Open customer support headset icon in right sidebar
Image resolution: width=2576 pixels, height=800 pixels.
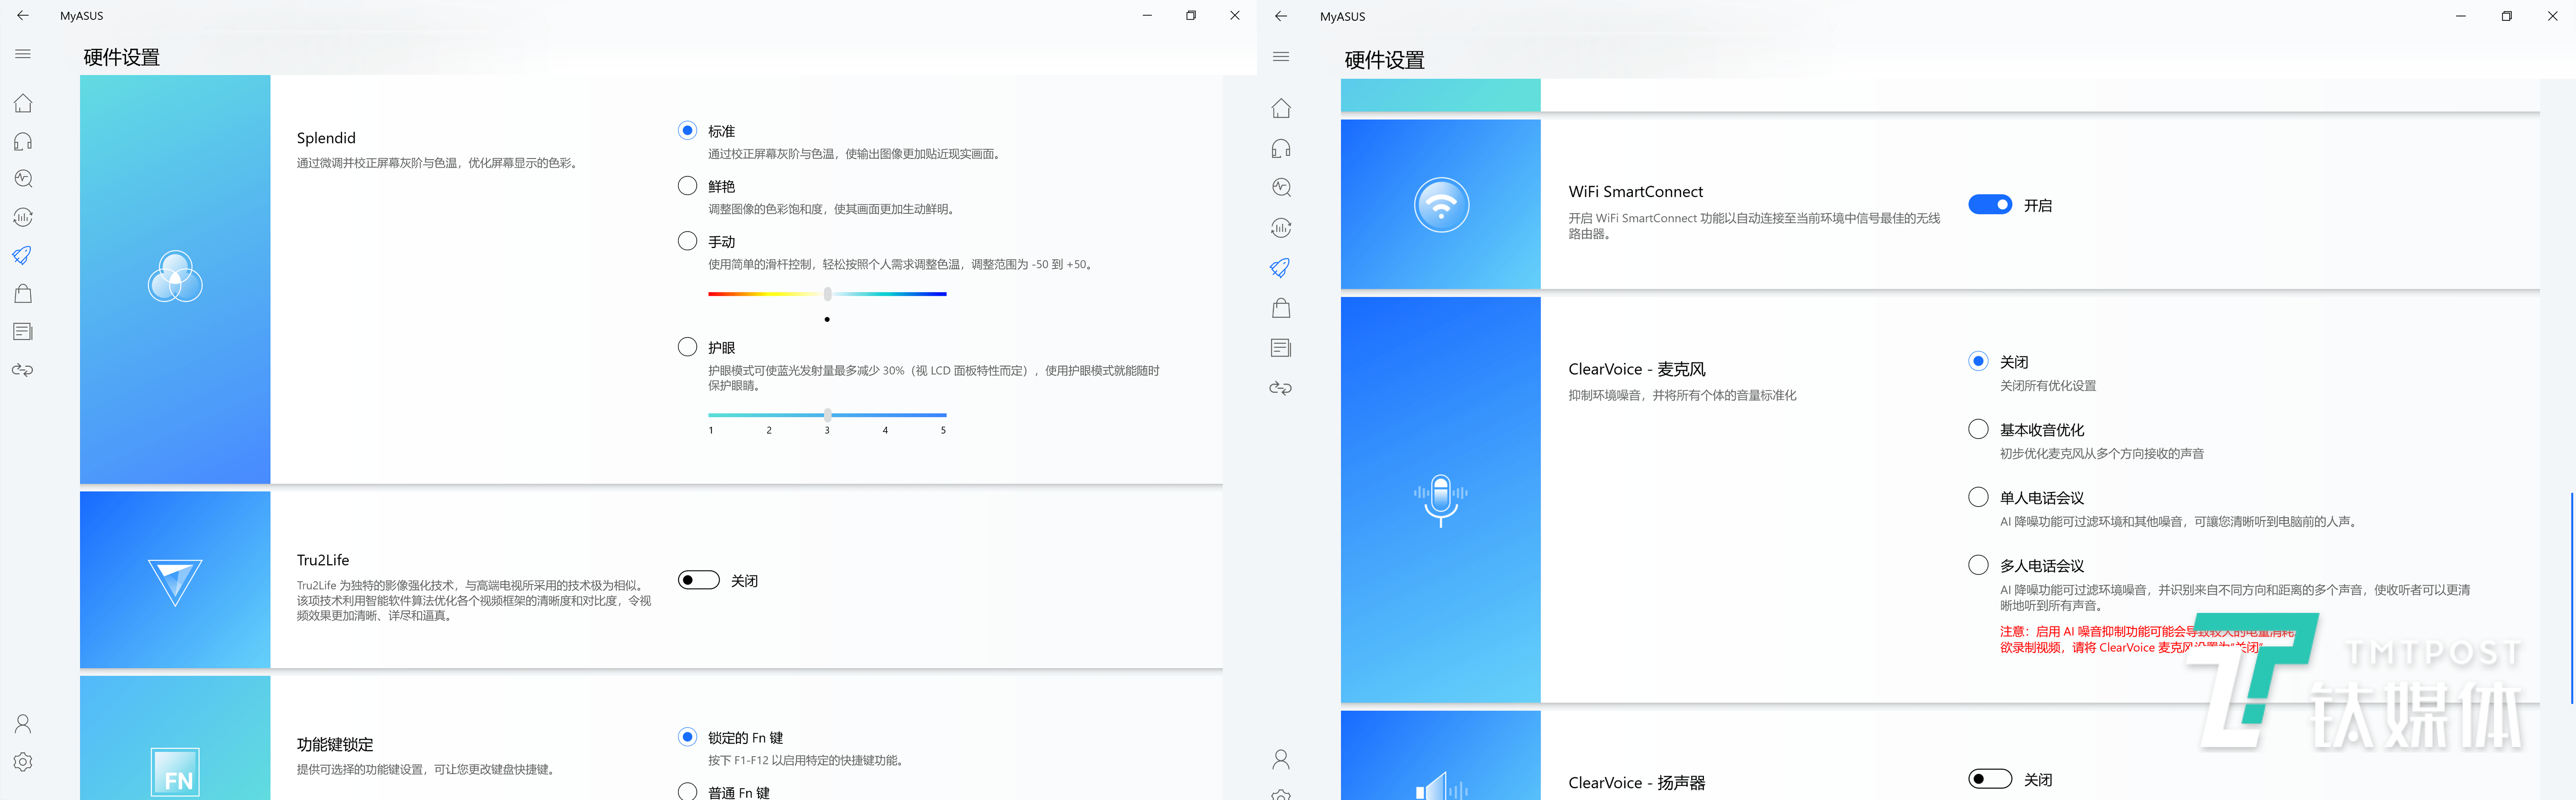(1281, 148)
